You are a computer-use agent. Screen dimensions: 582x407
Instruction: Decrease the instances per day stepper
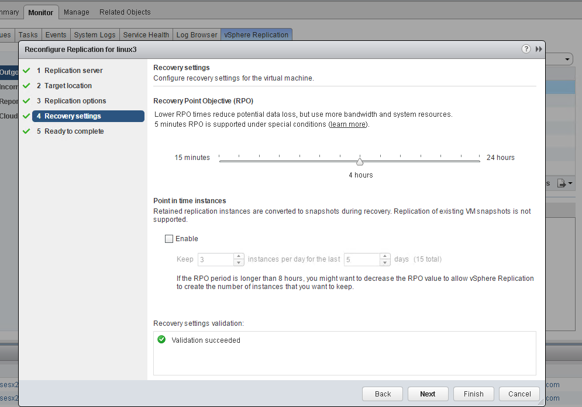pos(239,262)
